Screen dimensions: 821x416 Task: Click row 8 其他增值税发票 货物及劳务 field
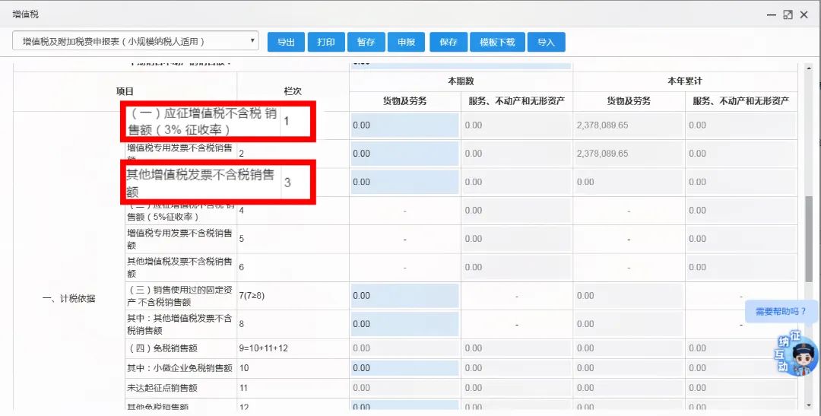coord(404,324)
